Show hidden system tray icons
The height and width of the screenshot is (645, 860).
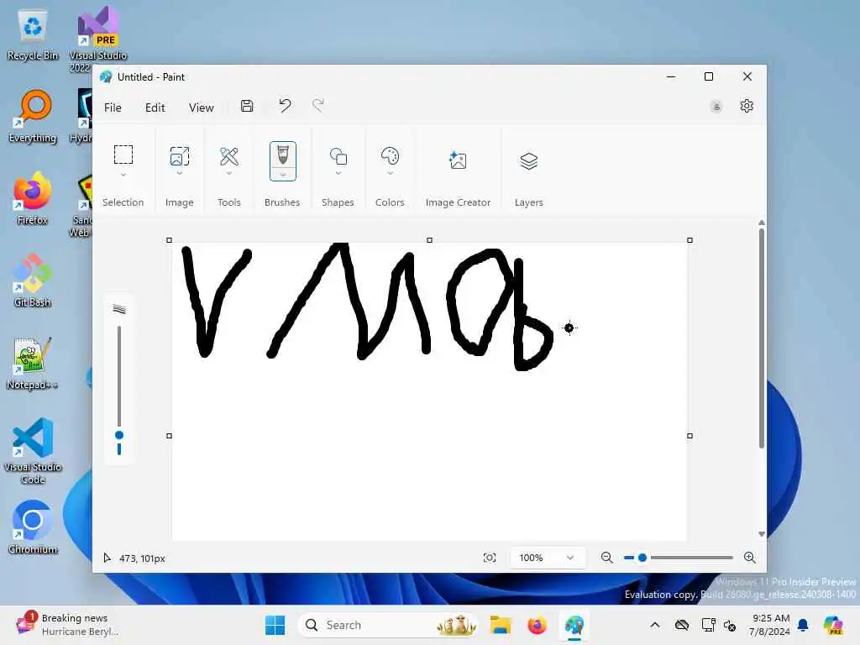pos(655,625)
